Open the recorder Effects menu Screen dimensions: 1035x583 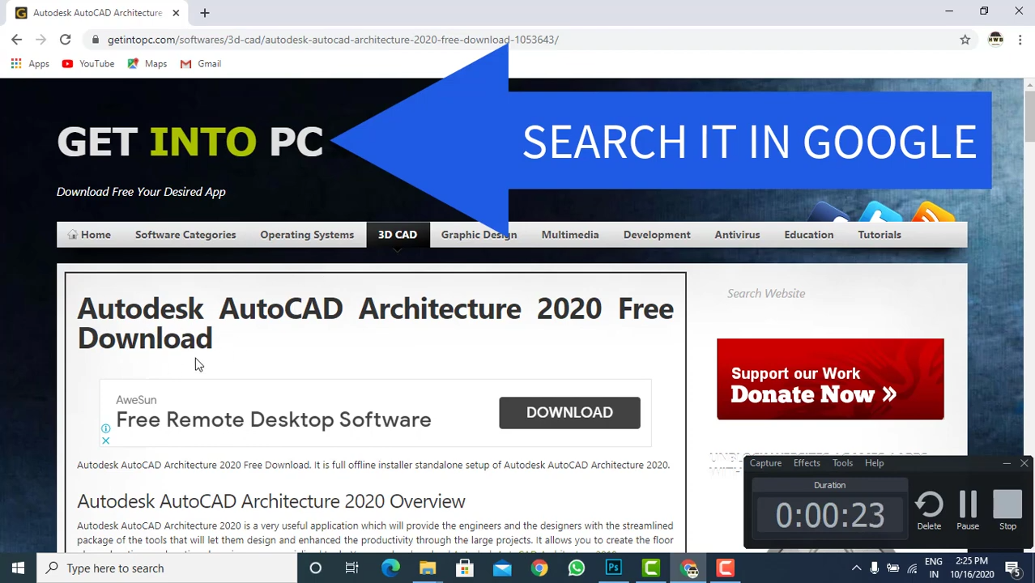coord(807,463)
